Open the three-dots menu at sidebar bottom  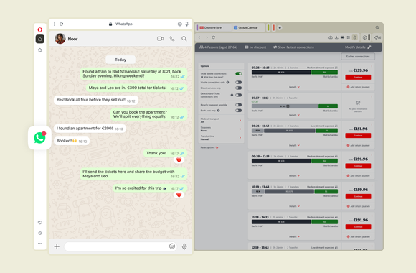pyautogui.click(x=39, y=244)
